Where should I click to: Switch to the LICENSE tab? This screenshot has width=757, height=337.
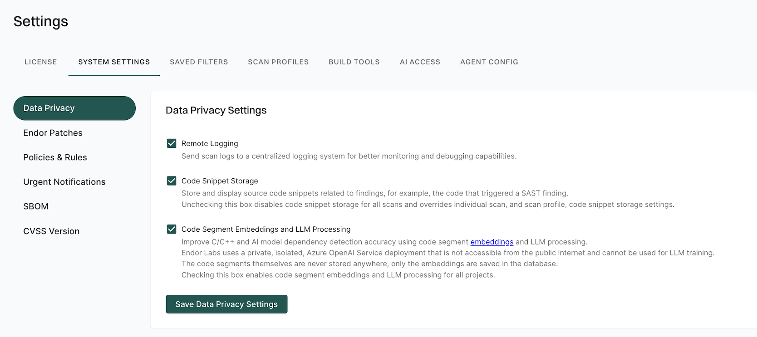[40, 62]
